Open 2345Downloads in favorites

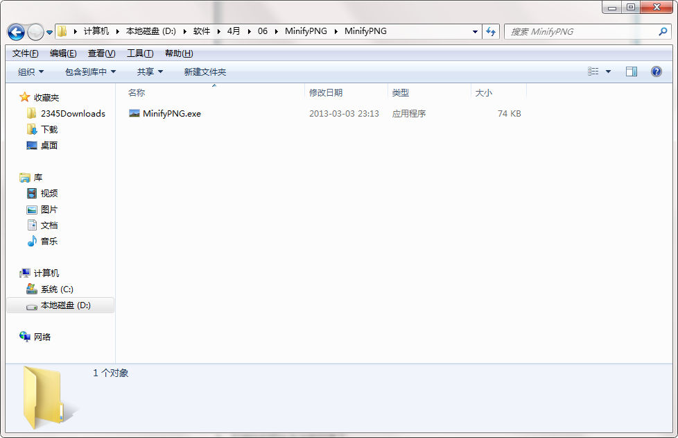73,113
